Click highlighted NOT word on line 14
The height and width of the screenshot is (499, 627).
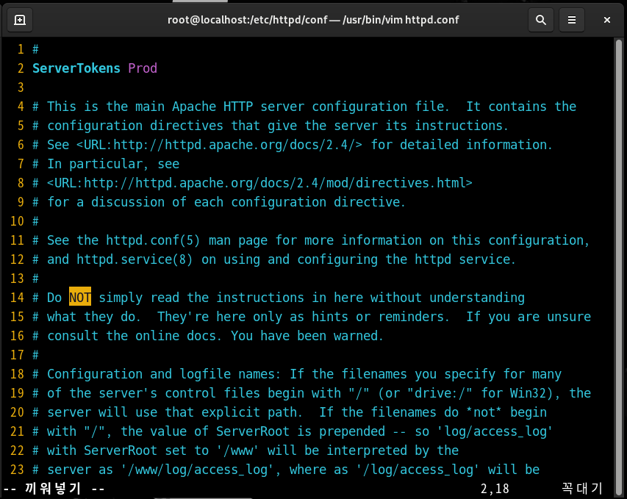(x=80, y=298)
